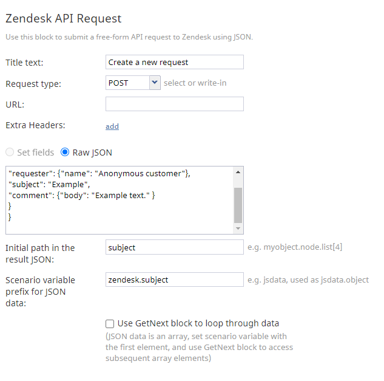
Task: Click the Zendesk API Request heading
Action: [x=64, y=18]
